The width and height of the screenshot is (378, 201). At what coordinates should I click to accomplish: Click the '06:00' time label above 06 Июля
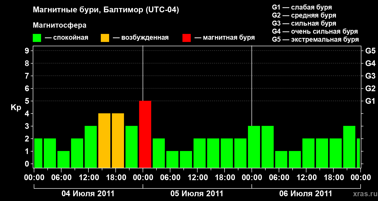[x=279, y=178]
